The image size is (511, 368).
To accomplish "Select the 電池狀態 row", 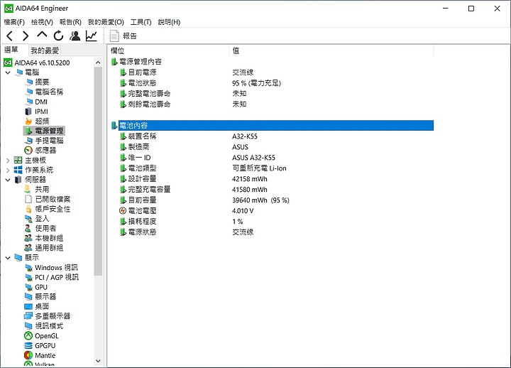I will click(x=272, y=83).
